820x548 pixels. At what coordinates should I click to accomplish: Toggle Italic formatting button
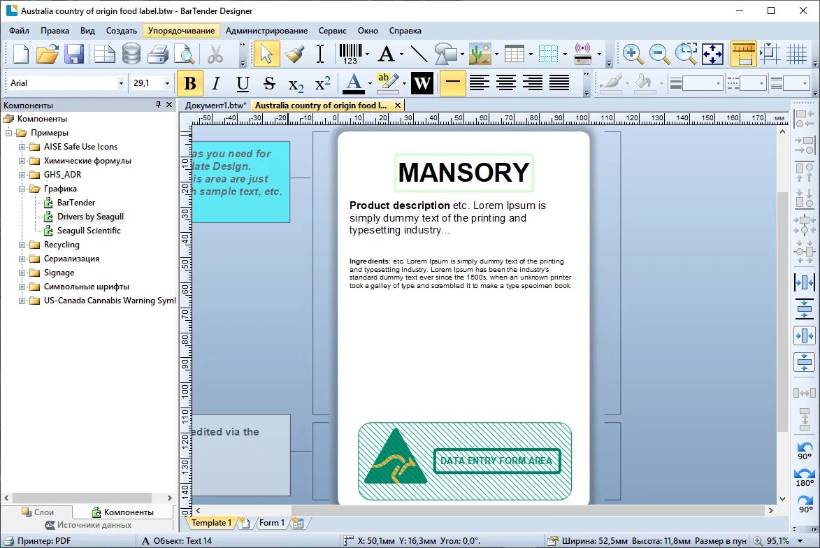(216, 83)
